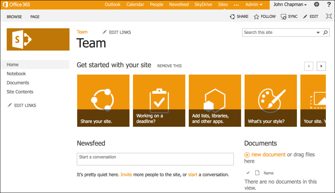Toggle focus on content icon
This screenshot has width=335, height=193.
point(329,16)
